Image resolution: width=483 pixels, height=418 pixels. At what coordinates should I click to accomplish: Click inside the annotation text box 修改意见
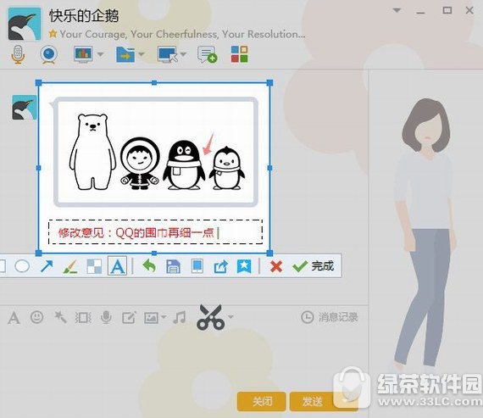tap(156, 232)
